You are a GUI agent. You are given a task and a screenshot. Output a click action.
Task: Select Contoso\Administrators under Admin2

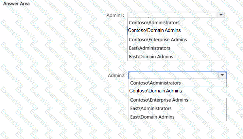[155, 83]
